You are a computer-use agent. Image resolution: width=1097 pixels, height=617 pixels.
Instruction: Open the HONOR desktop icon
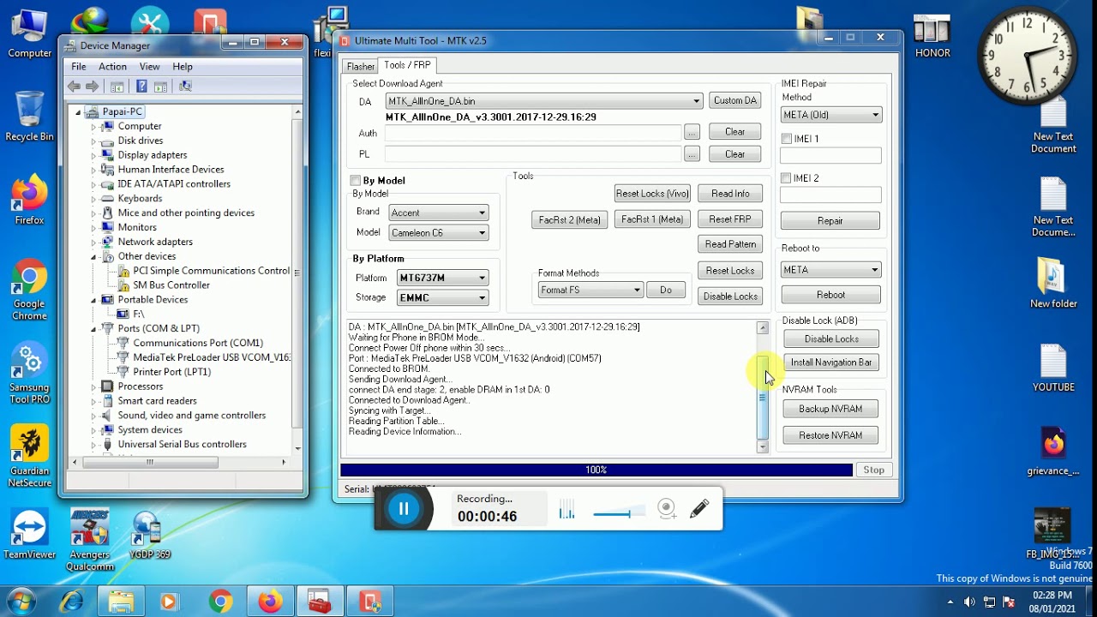[932, 35]
